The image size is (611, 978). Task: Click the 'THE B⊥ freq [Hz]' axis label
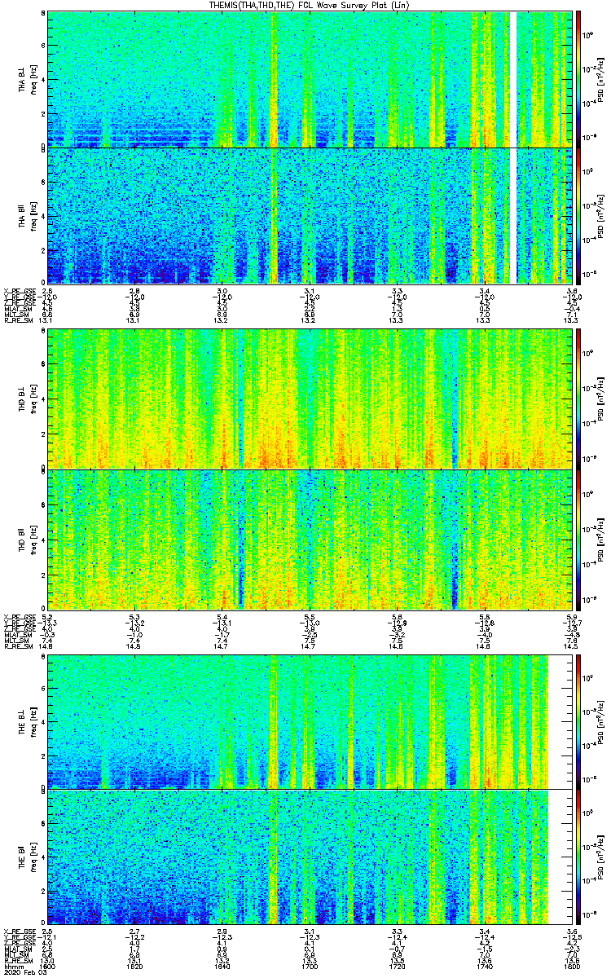(26, 720)
